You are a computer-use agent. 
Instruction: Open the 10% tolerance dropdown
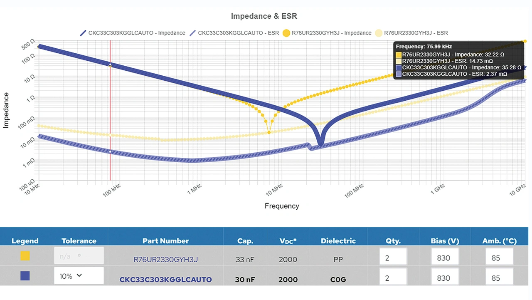79,276
